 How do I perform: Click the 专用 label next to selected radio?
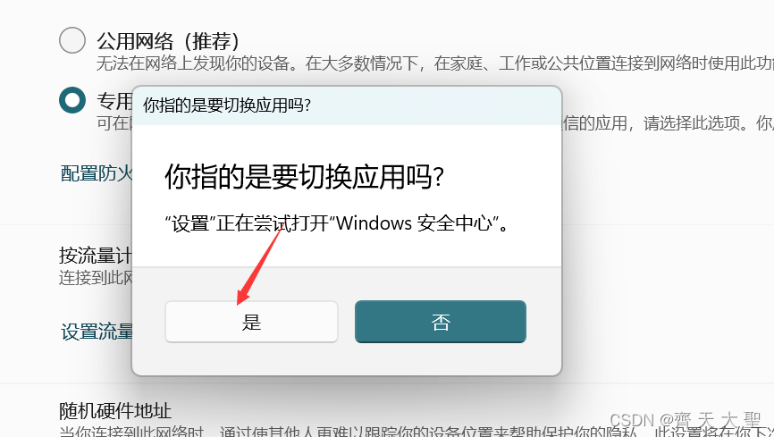pyautogui.click(x=114, y=101)
